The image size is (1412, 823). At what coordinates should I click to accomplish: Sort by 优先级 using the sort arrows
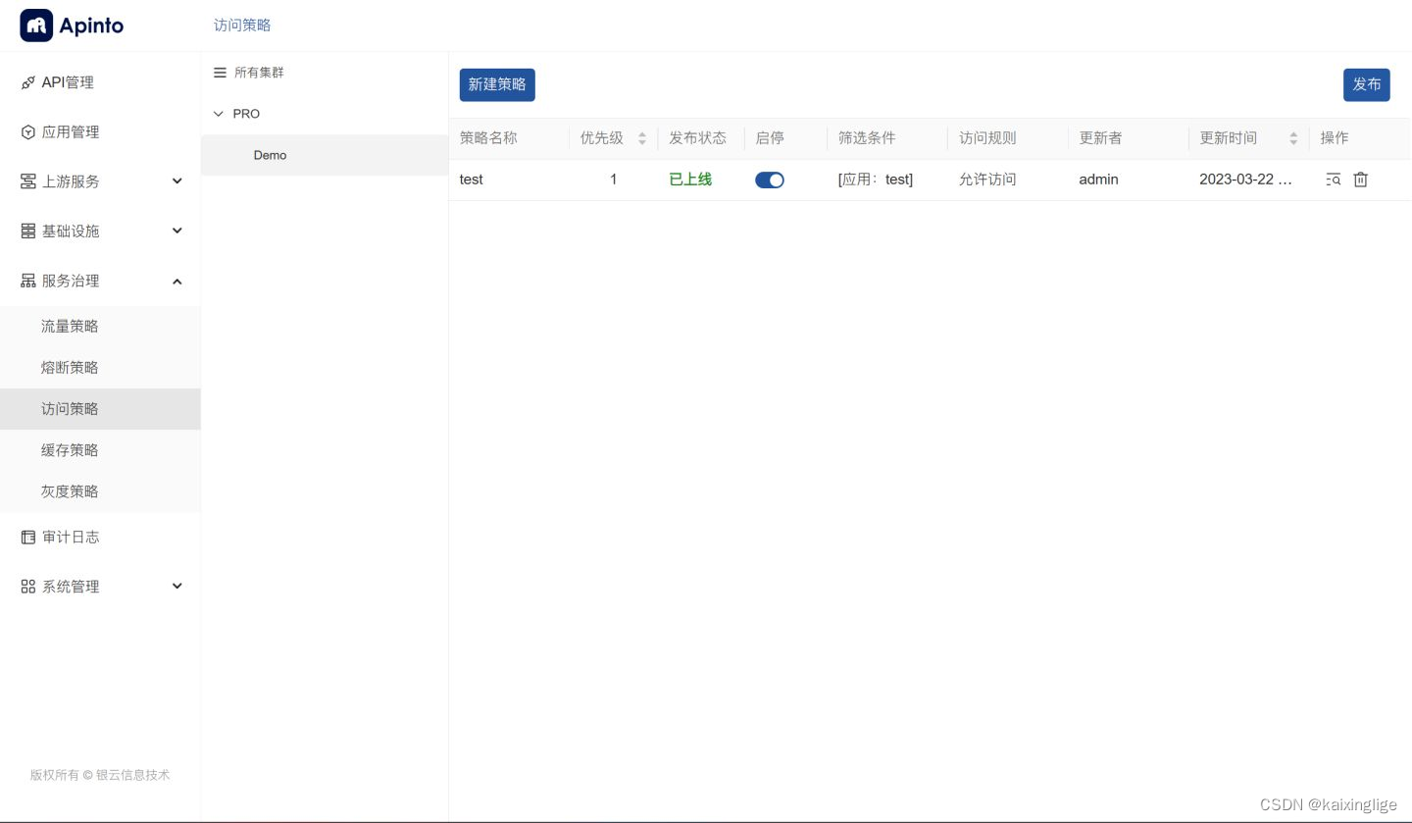click(642, 138)
